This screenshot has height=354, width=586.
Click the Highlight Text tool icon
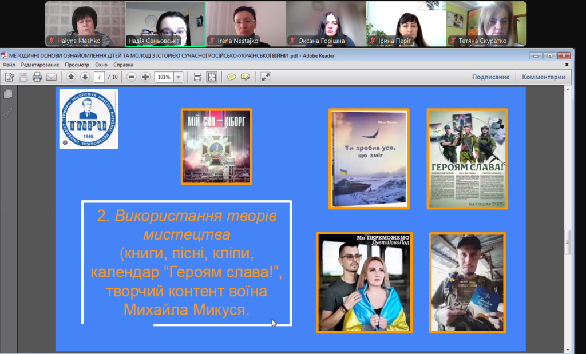pos(246,77)
